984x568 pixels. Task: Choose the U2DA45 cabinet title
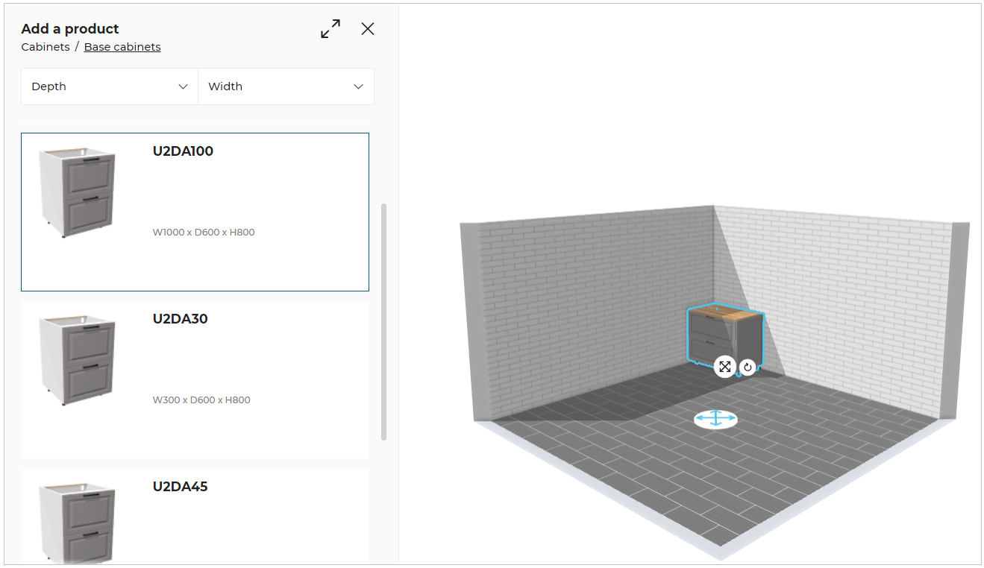tap(180, 487)
